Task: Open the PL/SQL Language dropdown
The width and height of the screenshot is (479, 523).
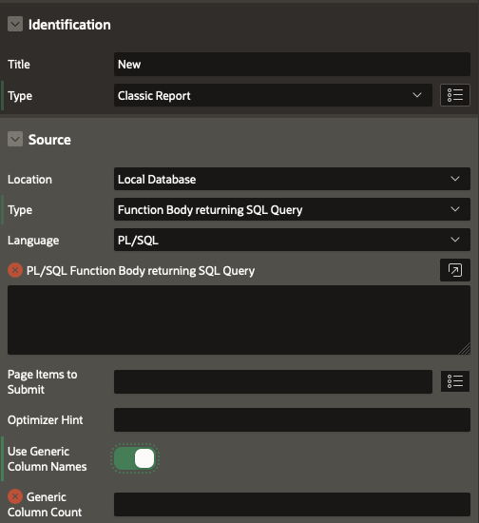Action: 292,240
